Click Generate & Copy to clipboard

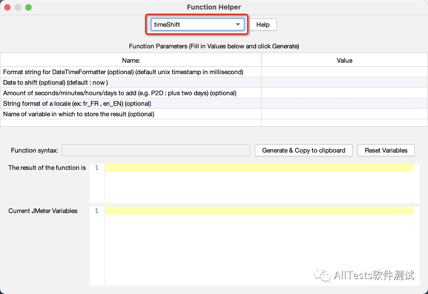[x=304, y=151]
